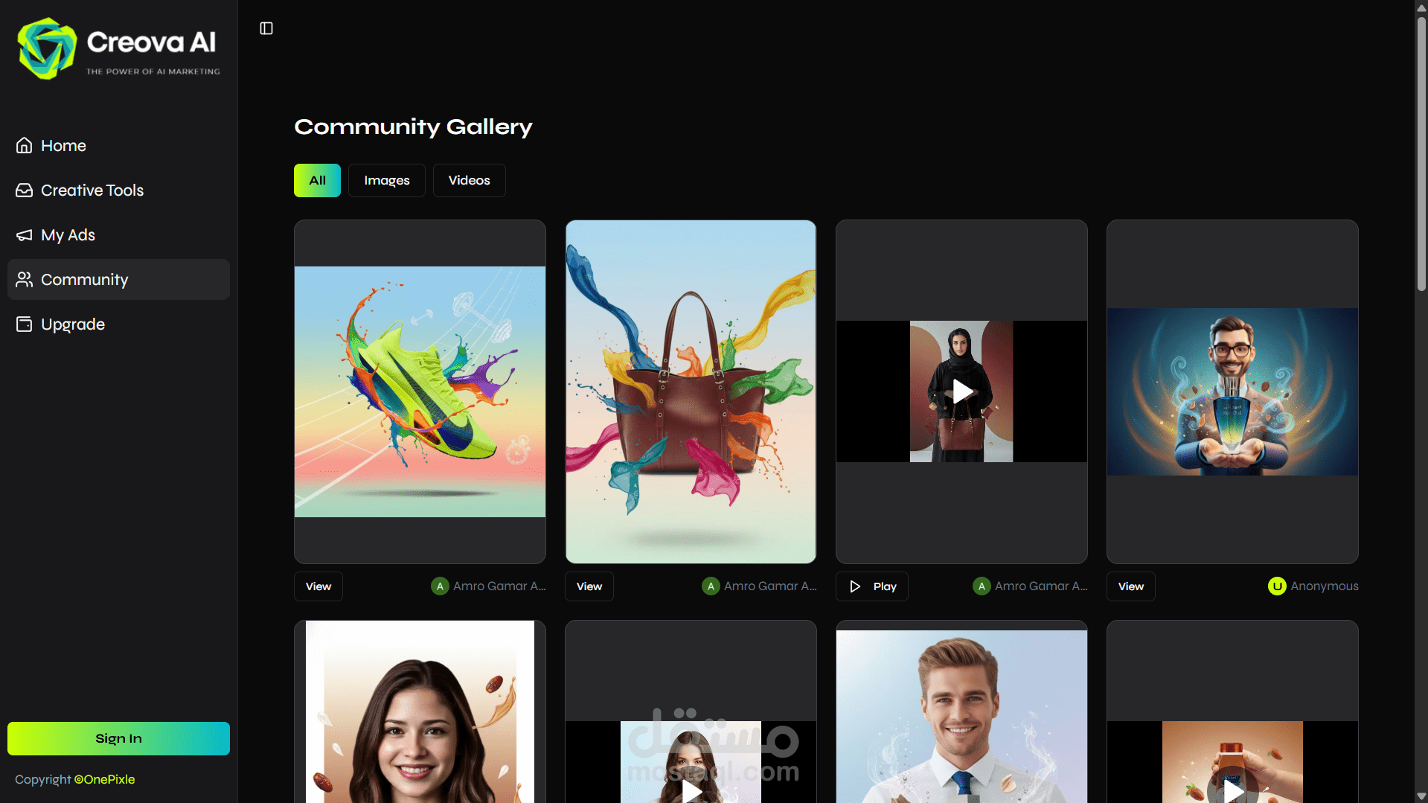The image size is (1428, 803).
Task: Click the play overlay on hijab woman video
Action: click(x=961, y=391)
